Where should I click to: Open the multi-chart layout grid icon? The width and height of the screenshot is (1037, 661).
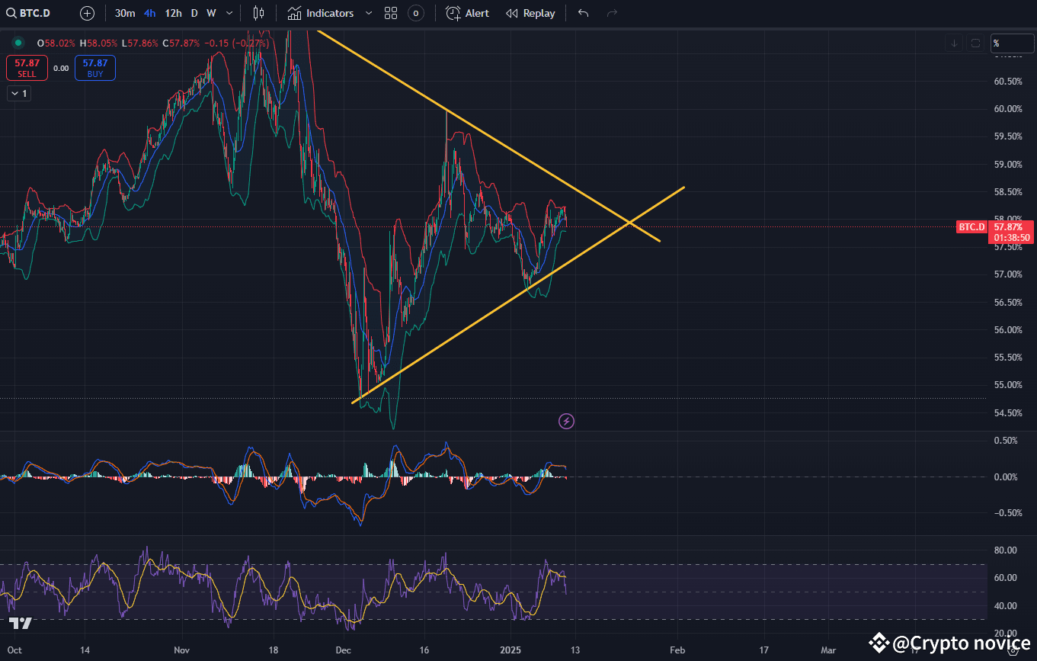coord(391,13)
